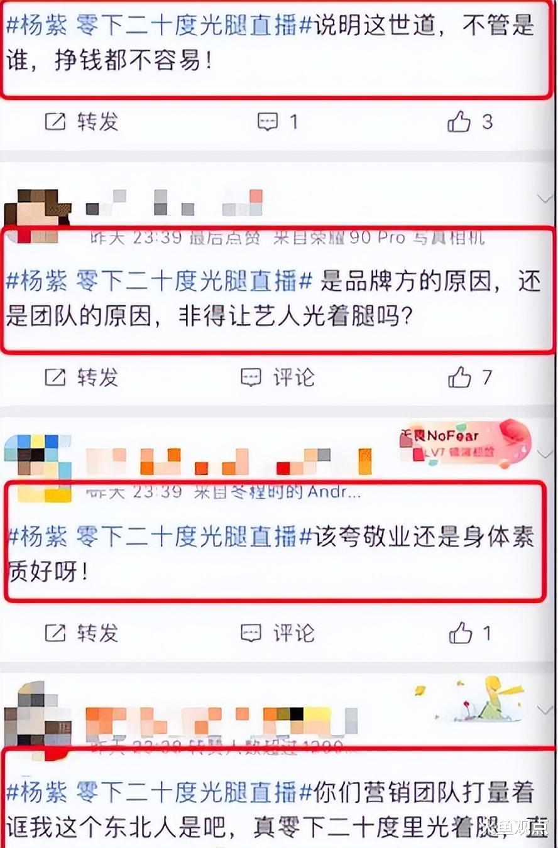Open the comment icon under the 敬业 post

[x=251, y=633]
